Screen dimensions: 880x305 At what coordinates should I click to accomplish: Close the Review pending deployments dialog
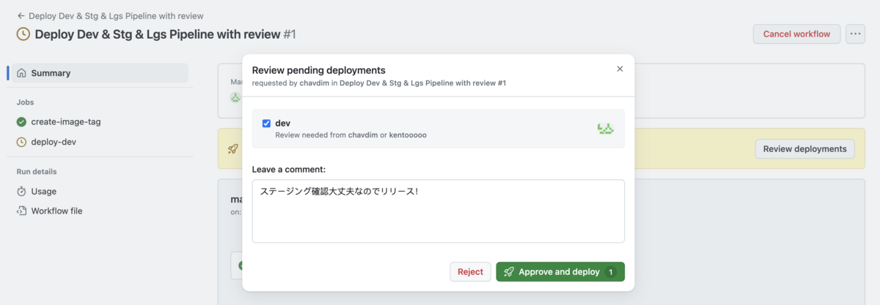(x=620, y=69)
